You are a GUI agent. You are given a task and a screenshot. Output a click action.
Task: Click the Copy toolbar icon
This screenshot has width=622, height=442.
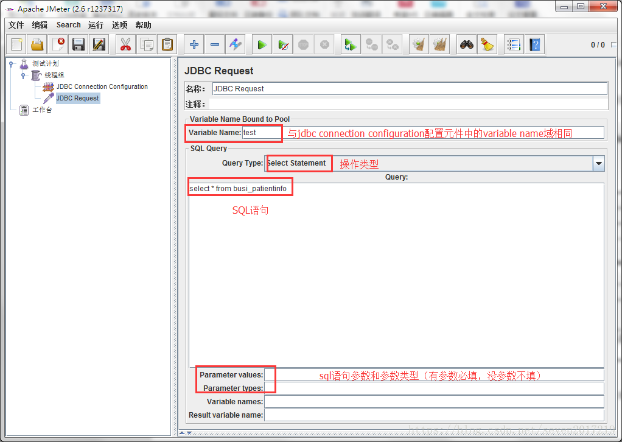pyautogui.click(x=147, y=44)
